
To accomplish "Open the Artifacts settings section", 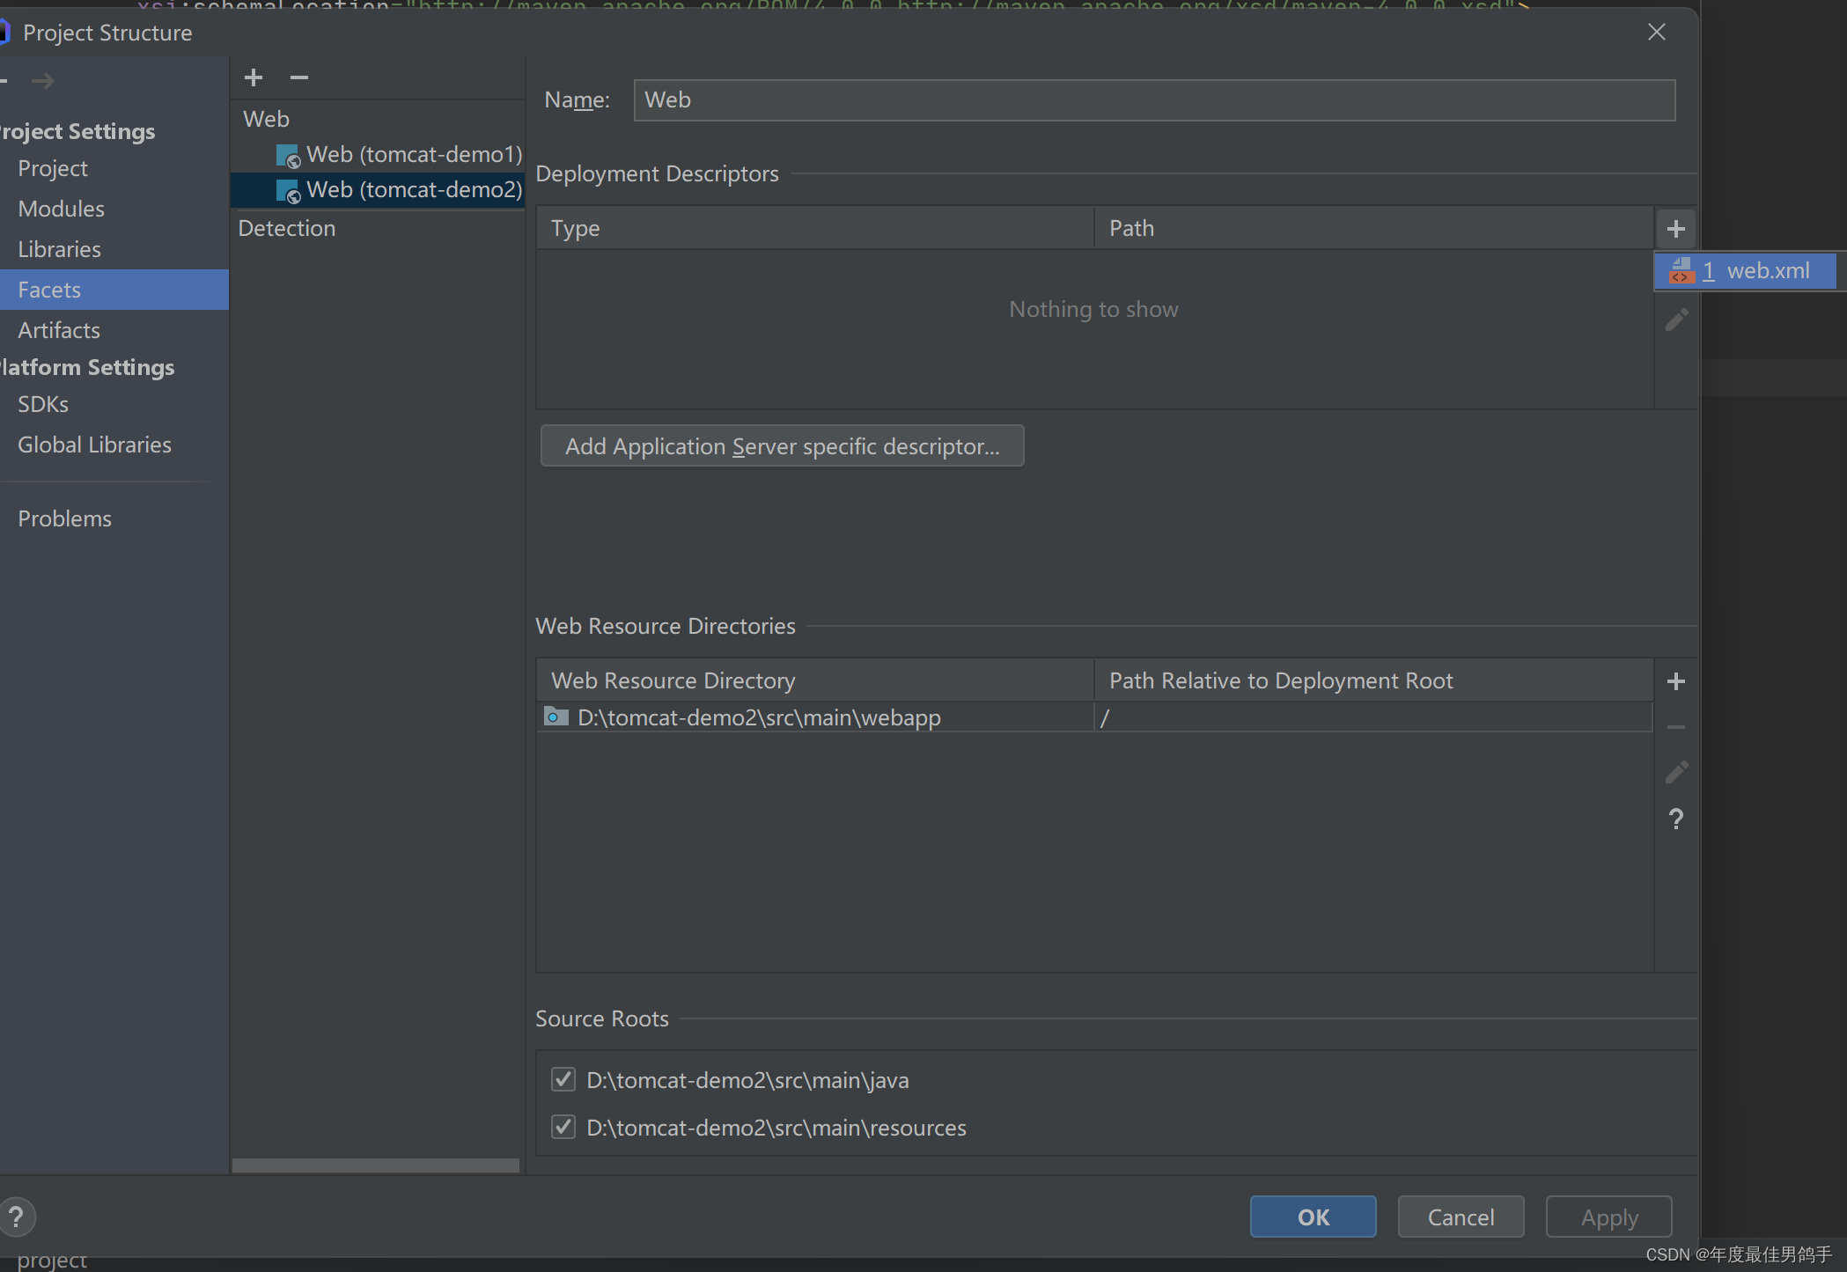I will tap(59, 330).
